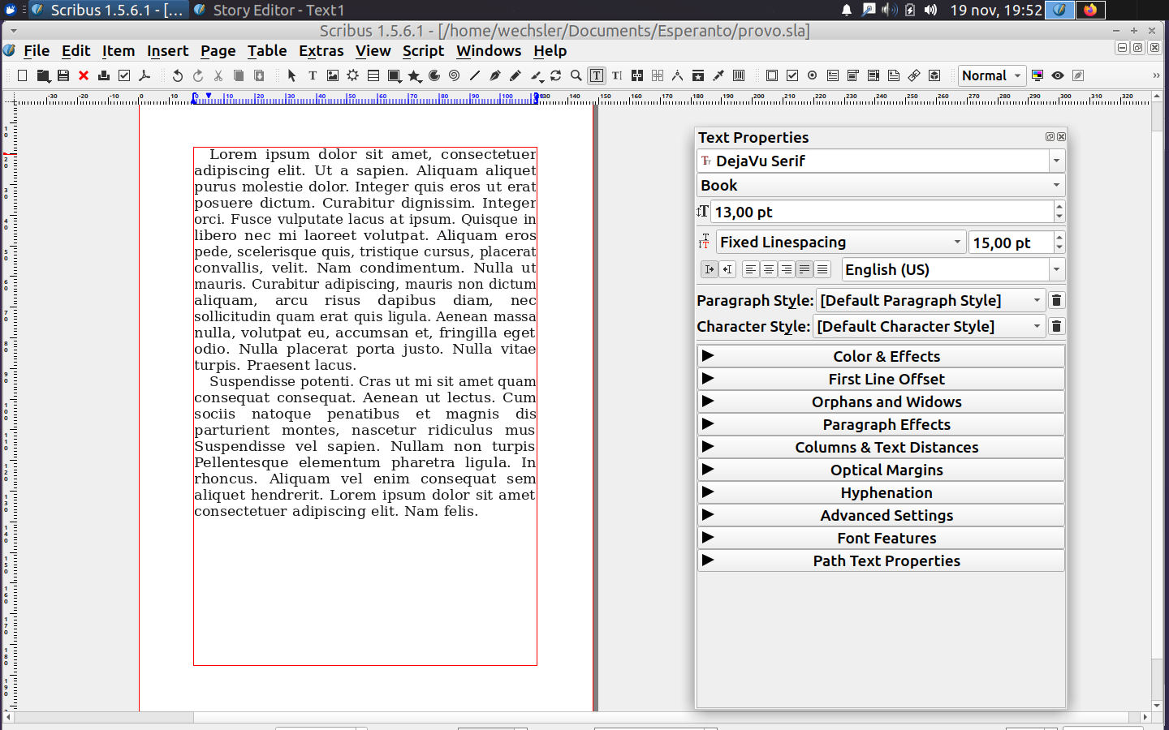Remove paragraph style with trash button

pos(1056,300)
